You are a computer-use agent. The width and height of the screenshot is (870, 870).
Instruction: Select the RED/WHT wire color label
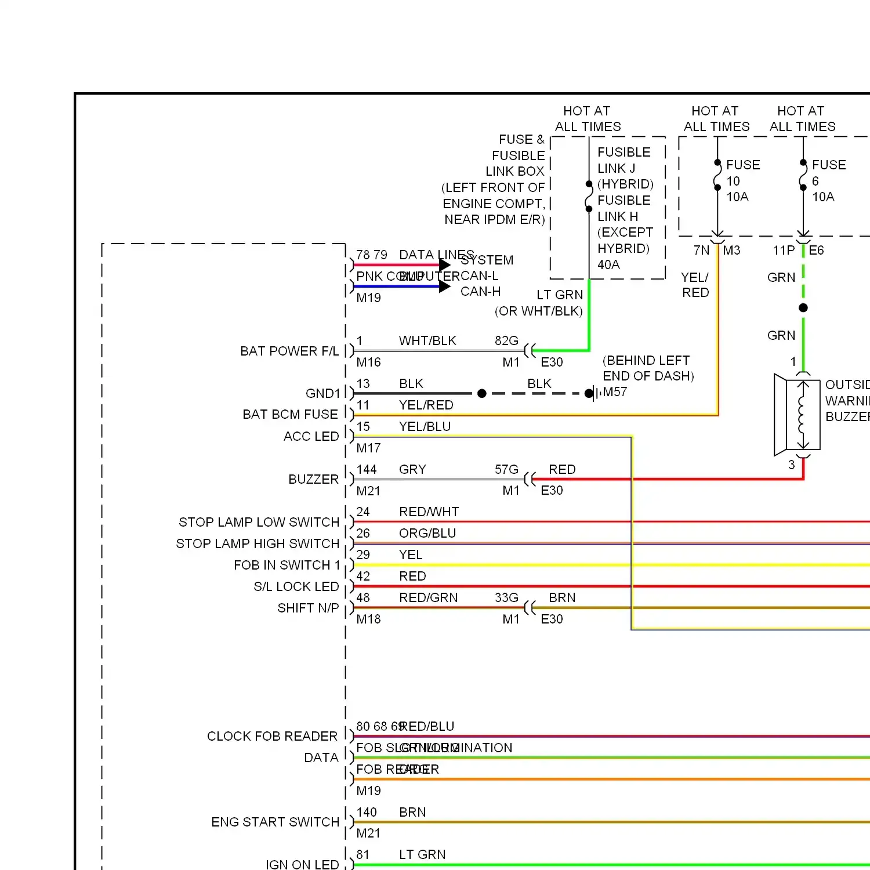coord(429,512)
